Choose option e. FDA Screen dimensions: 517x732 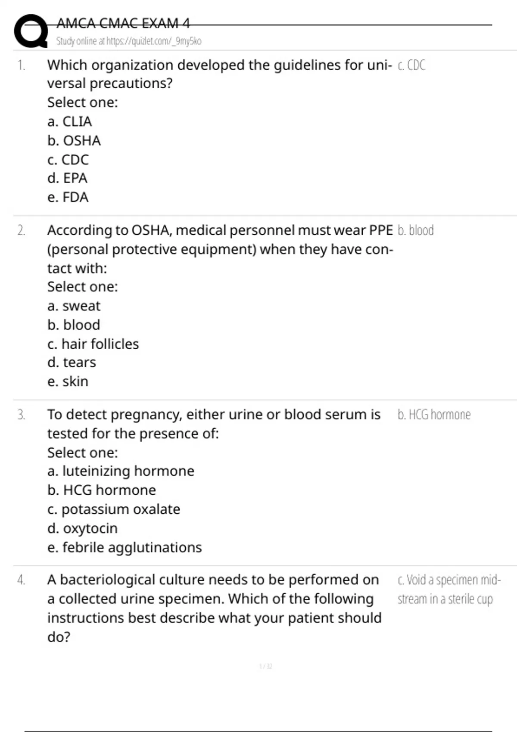point(68,197)
